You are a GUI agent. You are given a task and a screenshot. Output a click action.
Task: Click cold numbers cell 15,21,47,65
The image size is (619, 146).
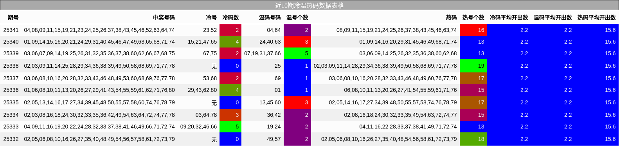[x=202, y=42]
